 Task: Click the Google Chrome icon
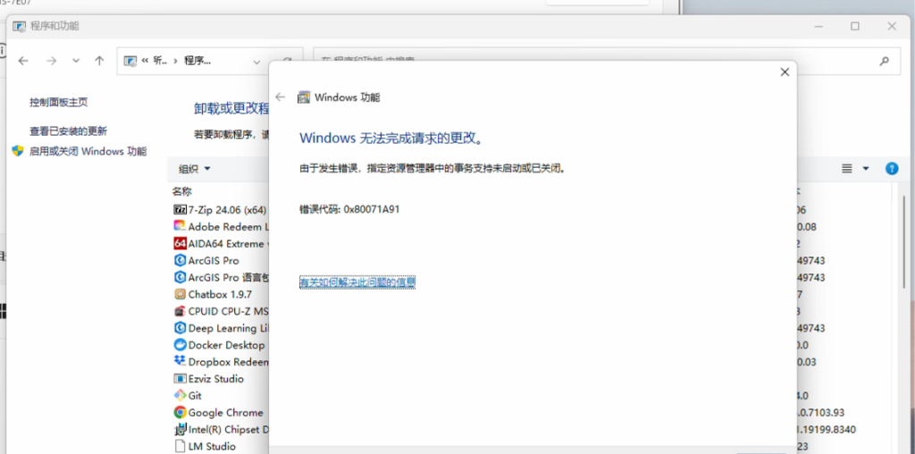pos(180,413)
